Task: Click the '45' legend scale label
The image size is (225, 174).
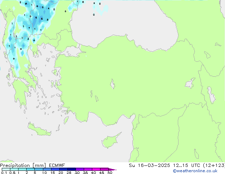Action: coord(101,173)
